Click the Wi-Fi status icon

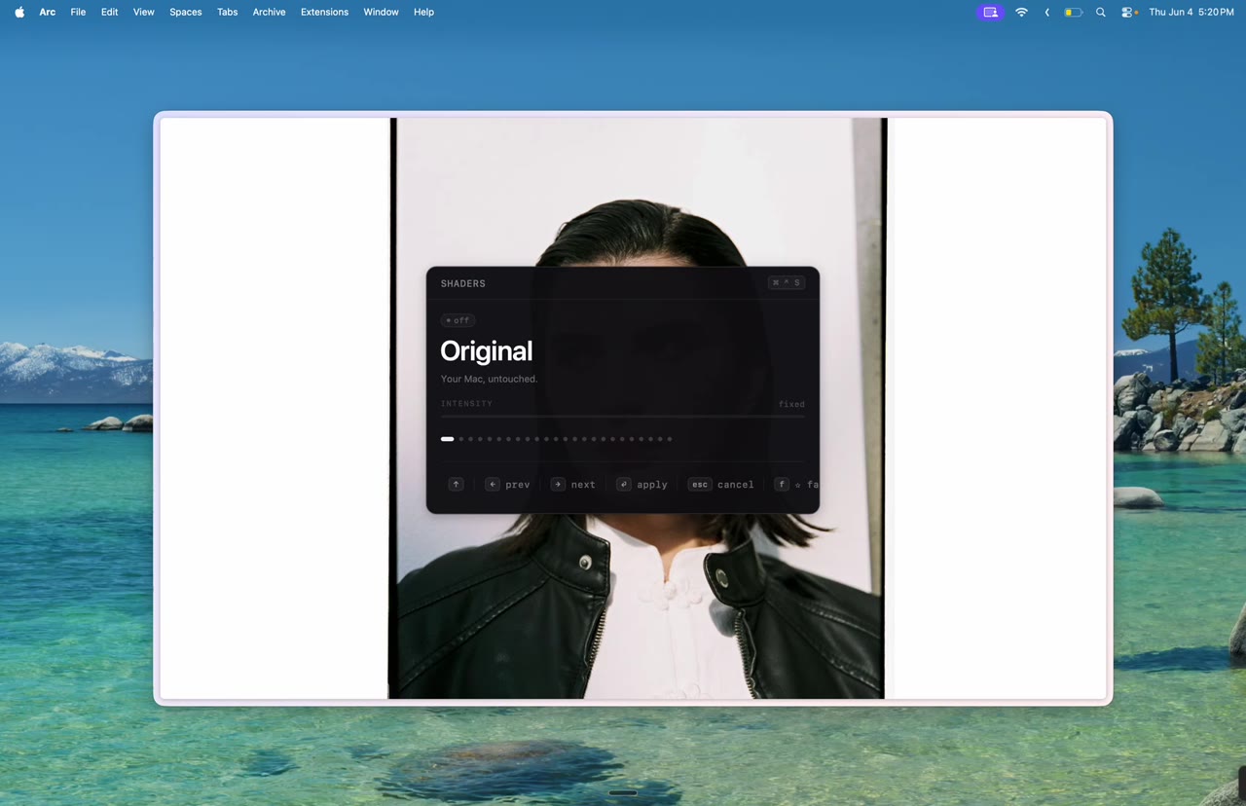(1021, 13)
